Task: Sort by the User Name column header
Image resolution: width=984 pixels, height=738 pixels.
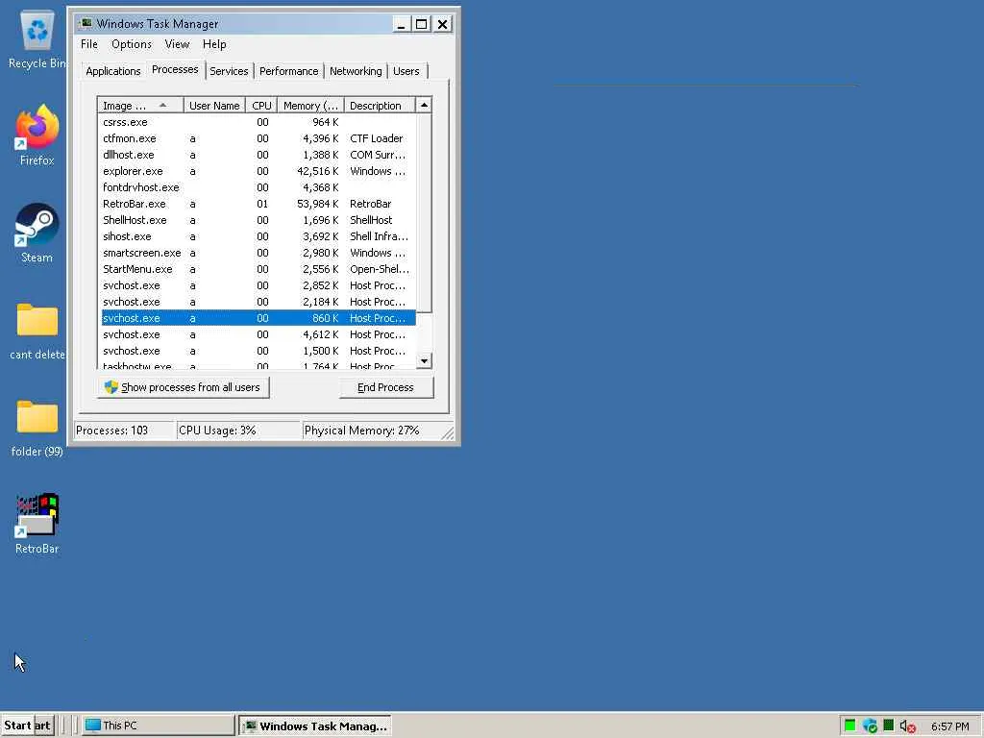Action: point(214,106)
